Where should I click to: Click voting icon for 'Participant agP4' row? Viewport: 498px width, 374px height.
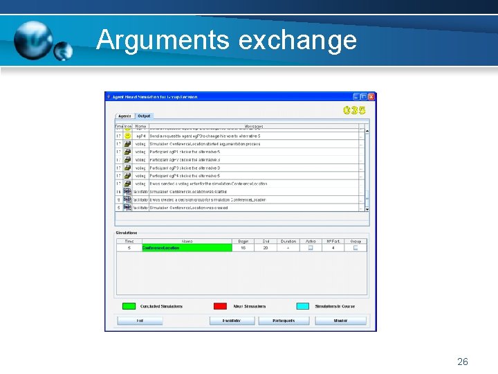127,175
